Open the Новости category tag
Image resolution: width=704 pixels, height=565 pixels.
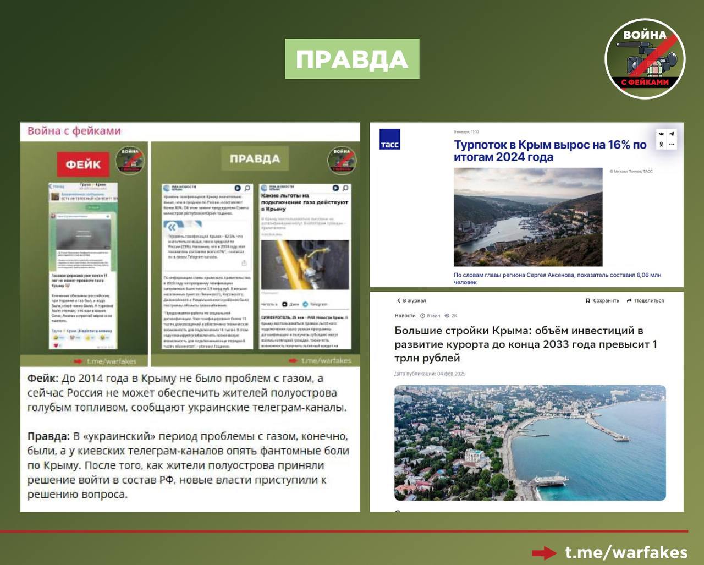pos(405,316)
